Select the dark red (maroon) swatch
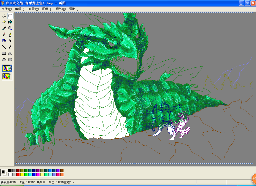The image size is (256, 186). click(18, 171)
